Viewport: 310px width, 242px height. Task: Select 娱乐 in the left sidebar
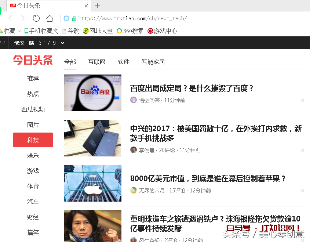tap(33, 155)
